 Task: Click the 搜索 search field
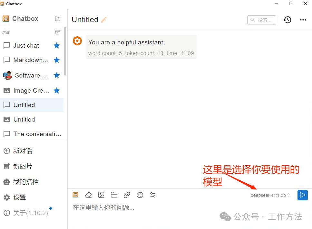point(261,20)
